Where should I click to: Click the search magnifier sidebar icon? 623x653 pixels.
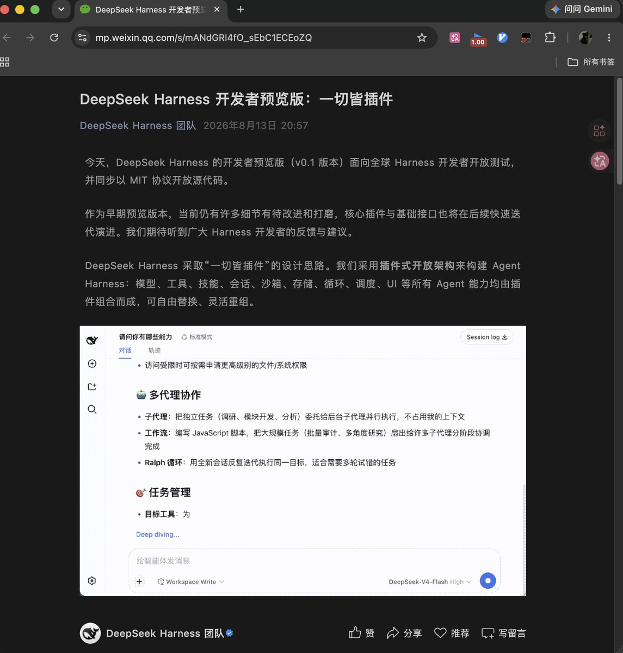[92, 409]
